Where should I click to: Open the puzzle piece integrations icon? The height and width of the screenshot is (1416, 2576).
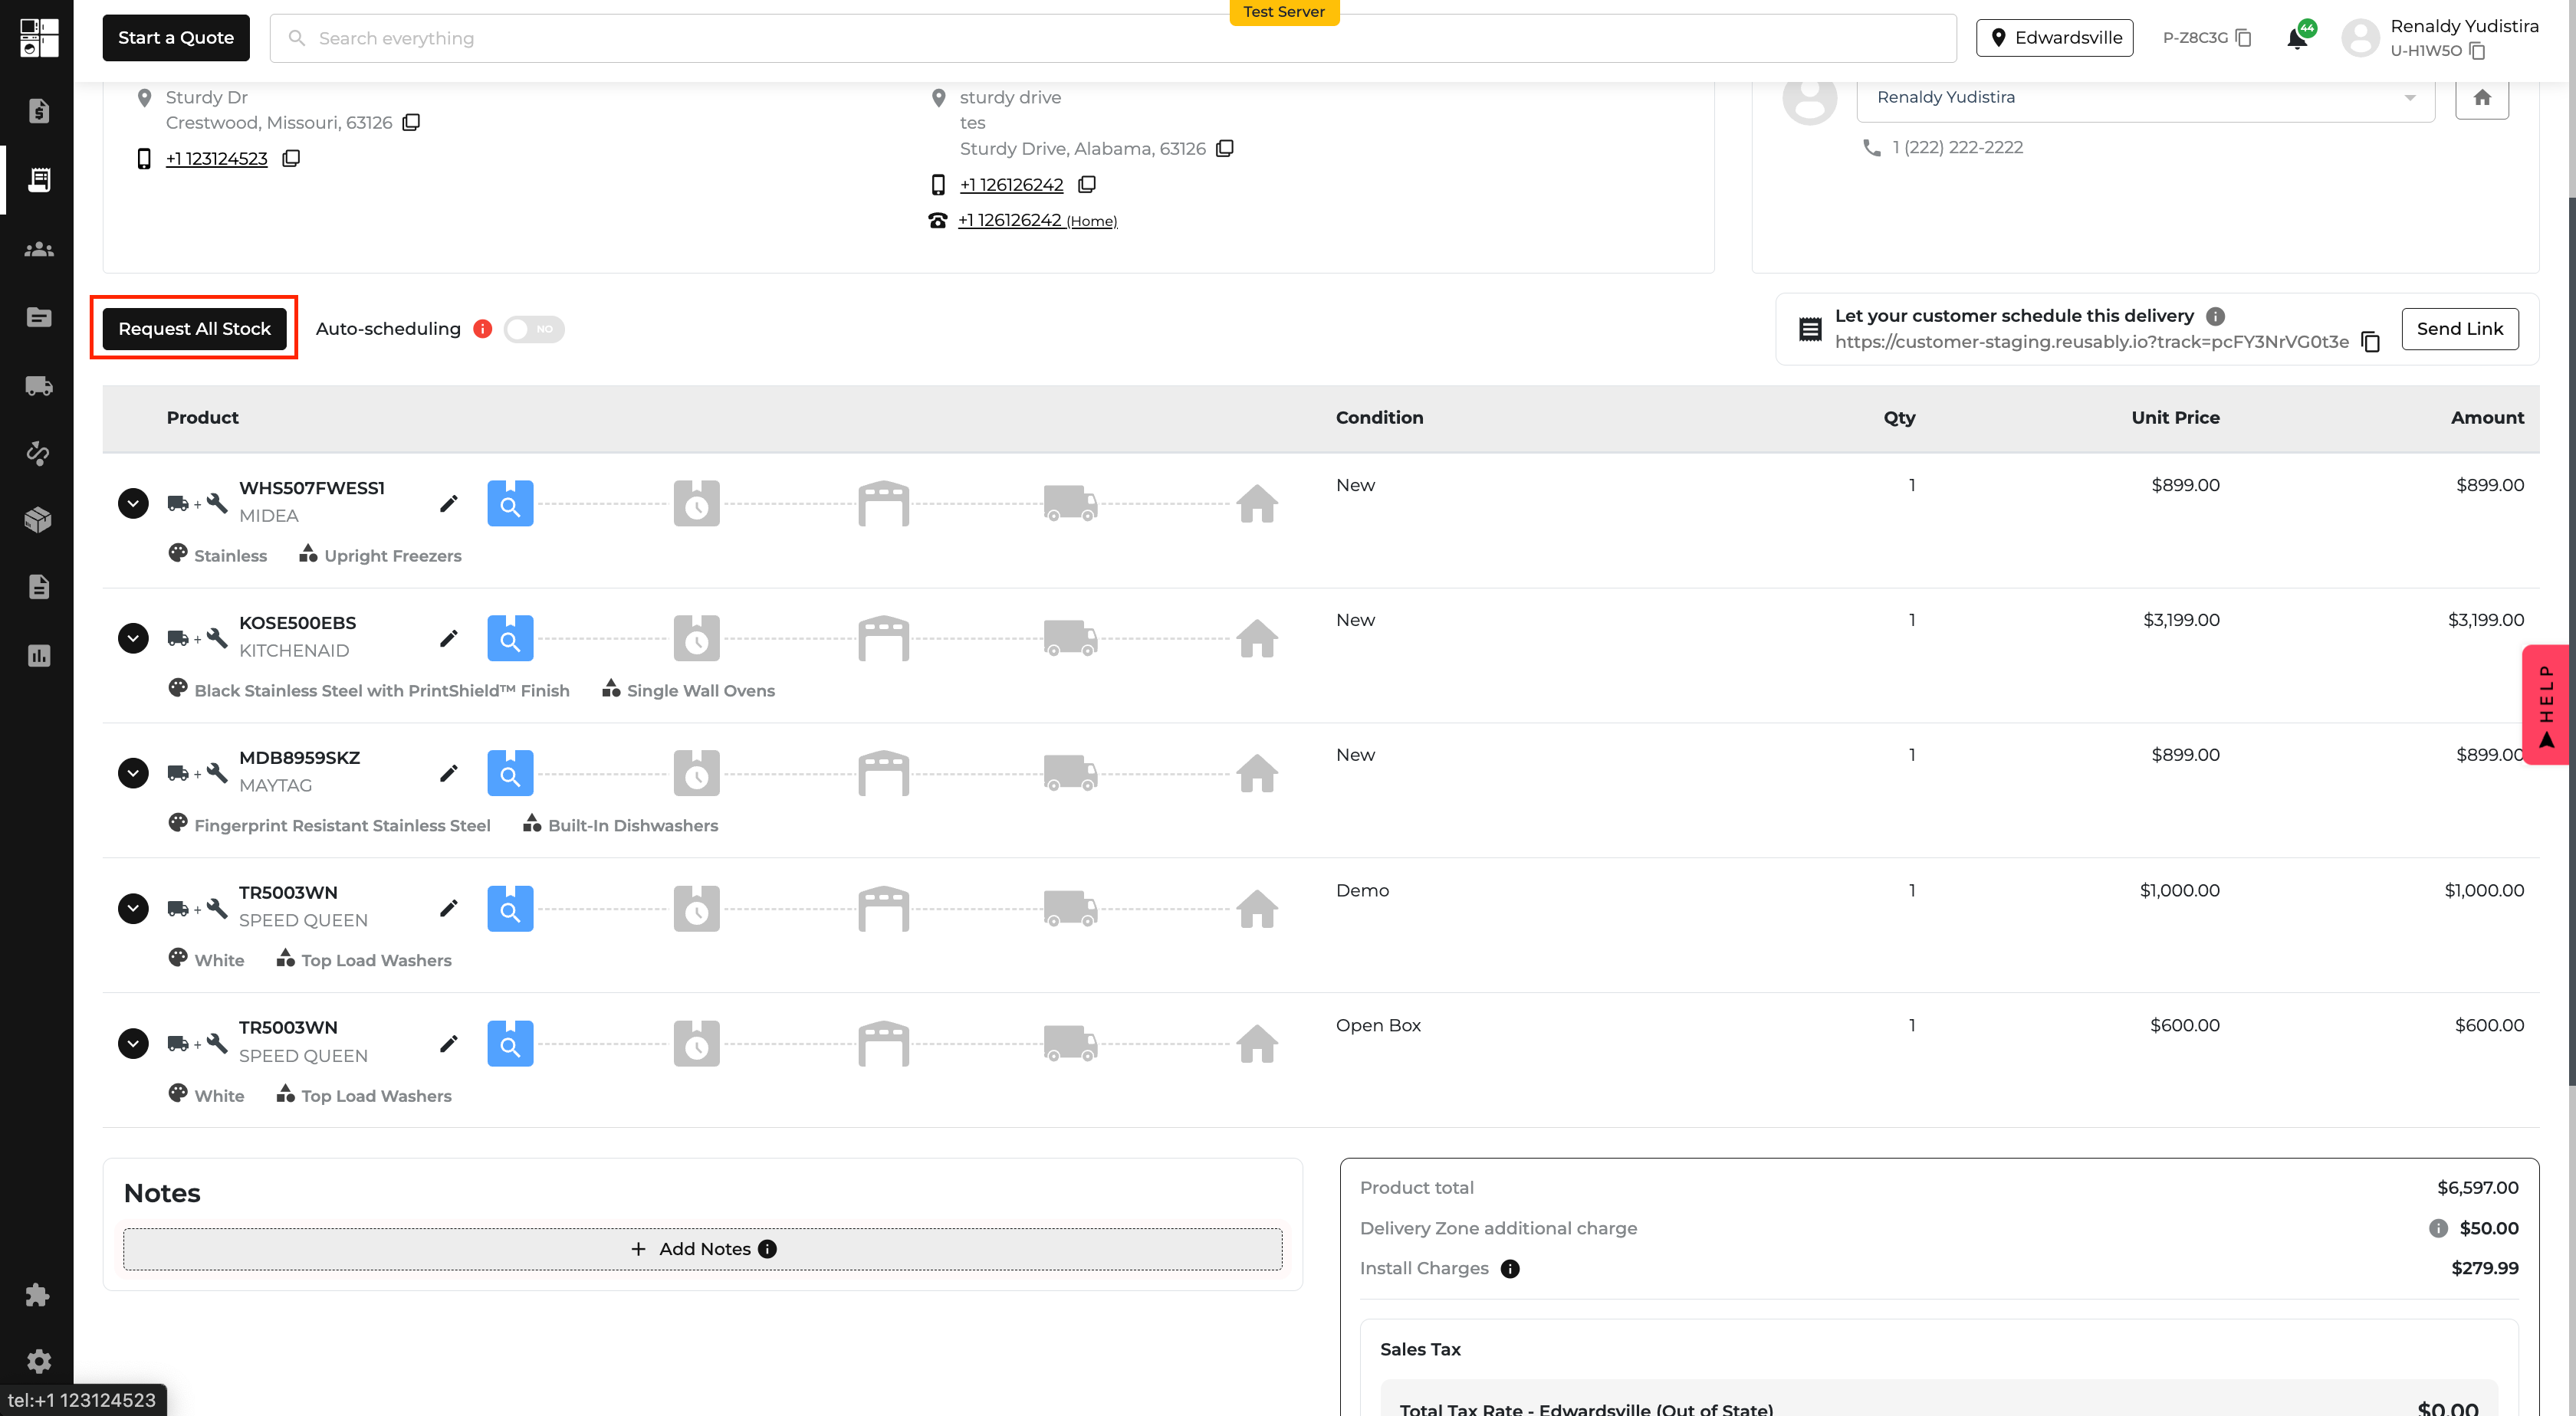point(38,1295)
